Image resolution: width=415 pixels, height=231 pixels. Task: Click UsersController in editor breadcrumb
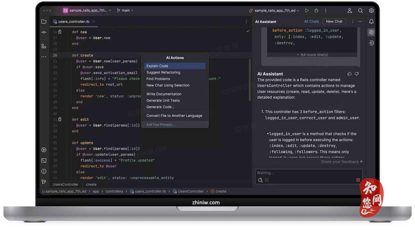tap(65, 184)
